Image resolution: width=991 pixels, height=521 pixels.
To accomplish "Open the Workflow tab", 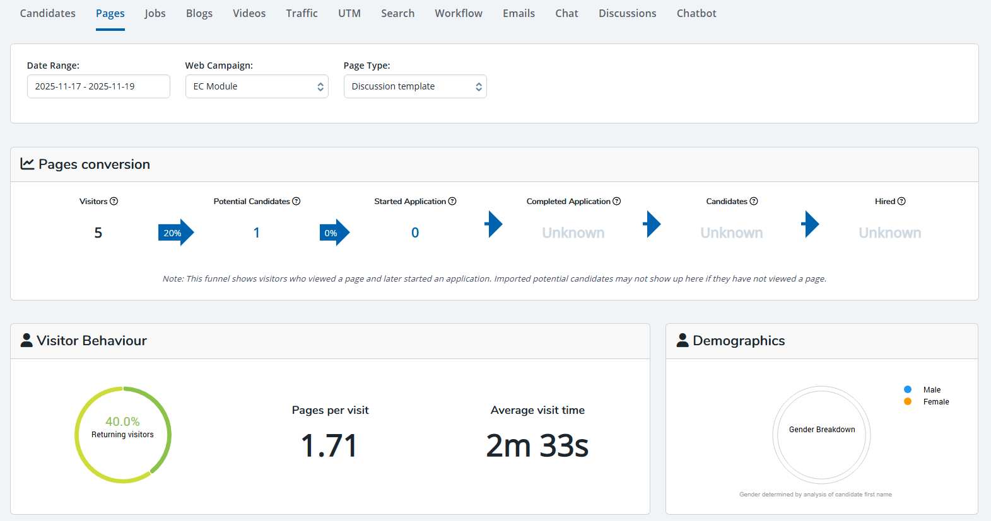I will [459, 13].
